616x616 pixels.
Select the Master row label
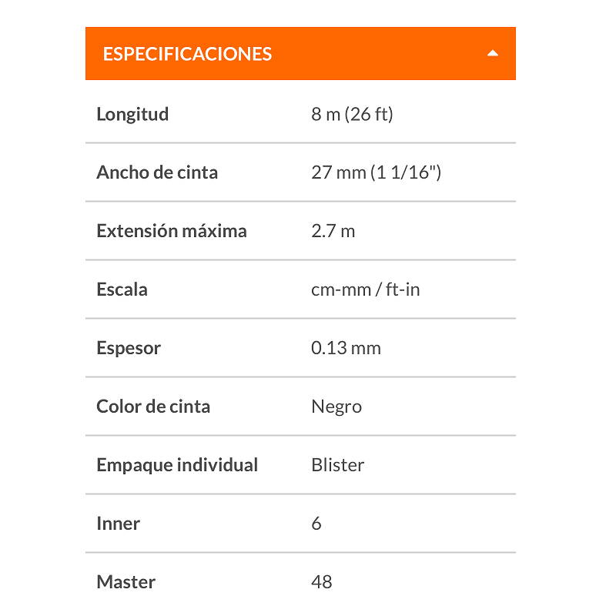click(126, 582)
